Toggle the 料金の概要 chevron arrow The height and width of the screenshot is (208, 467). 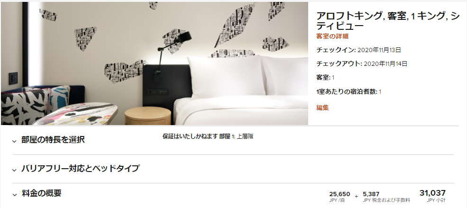coord(14,195)
